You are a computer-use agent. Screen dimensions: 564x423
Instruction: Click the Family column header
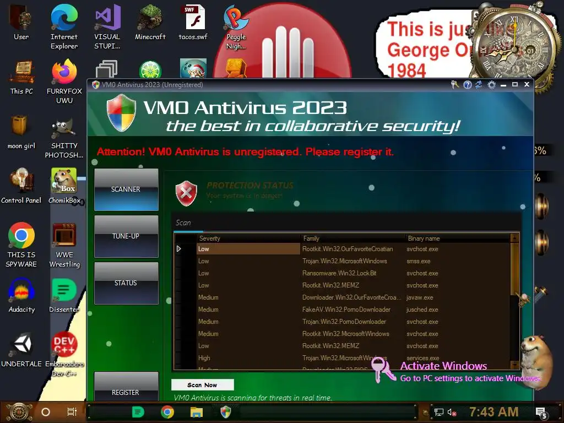(353, 238)
